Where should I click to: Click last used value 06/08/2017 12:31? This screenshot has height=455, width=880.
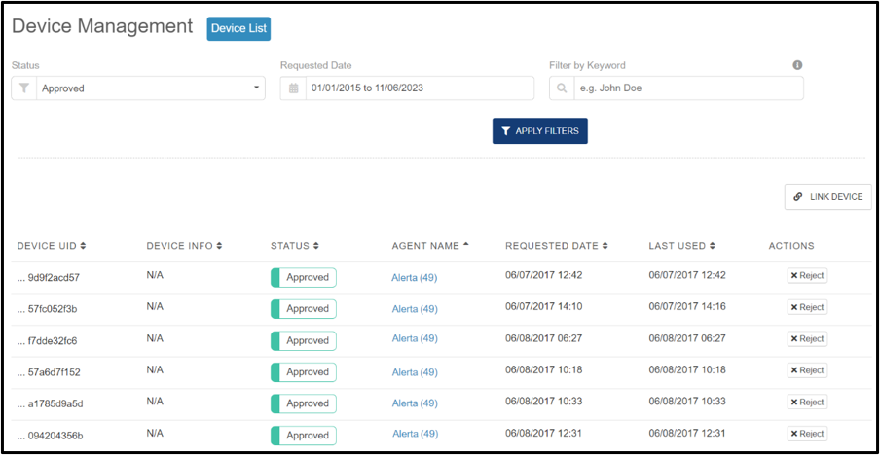[687, 434]
